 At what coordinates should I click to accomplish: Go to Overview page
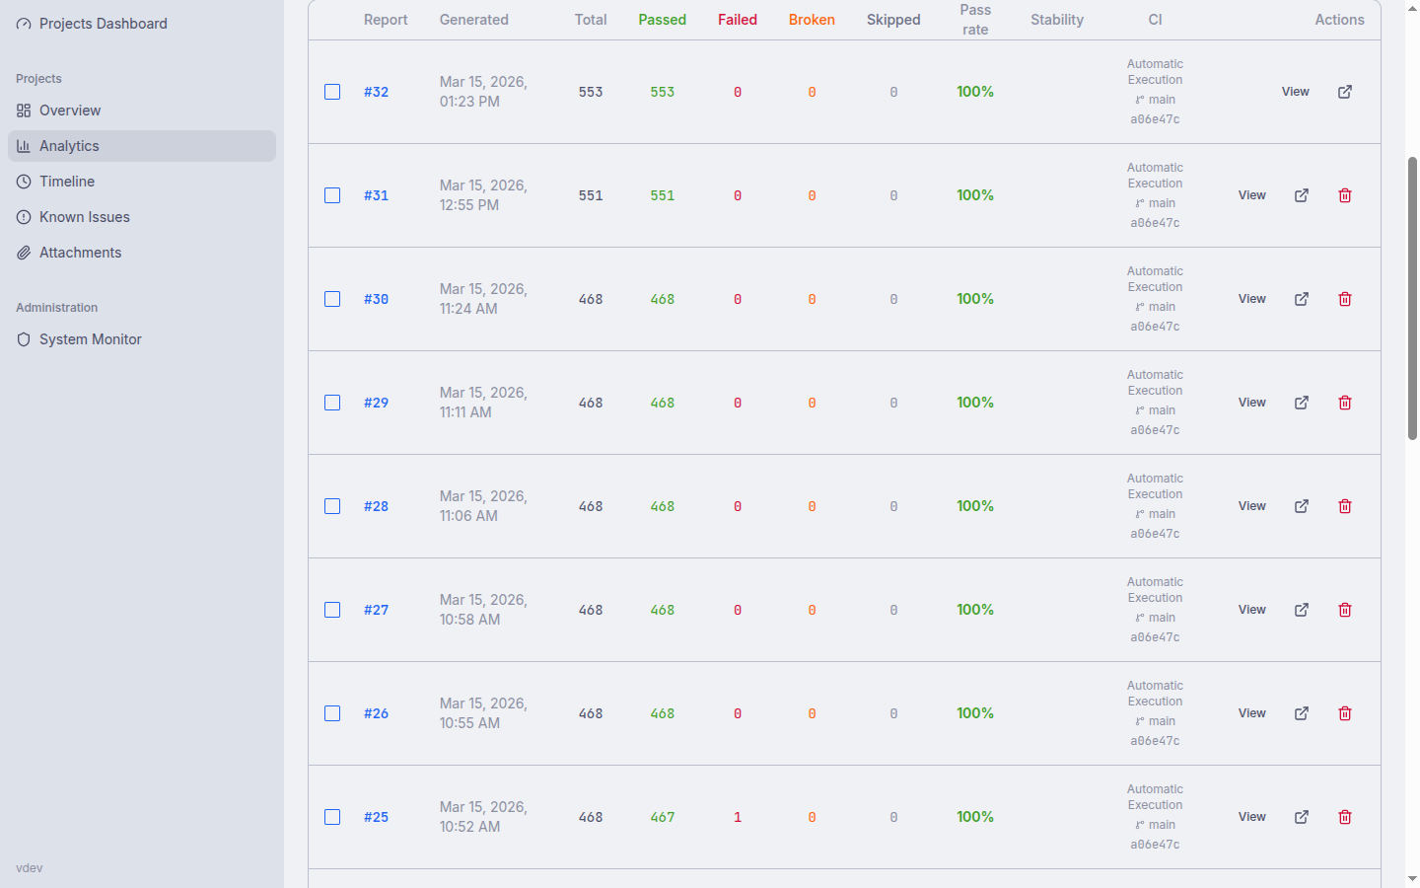[x=142, y=111]
